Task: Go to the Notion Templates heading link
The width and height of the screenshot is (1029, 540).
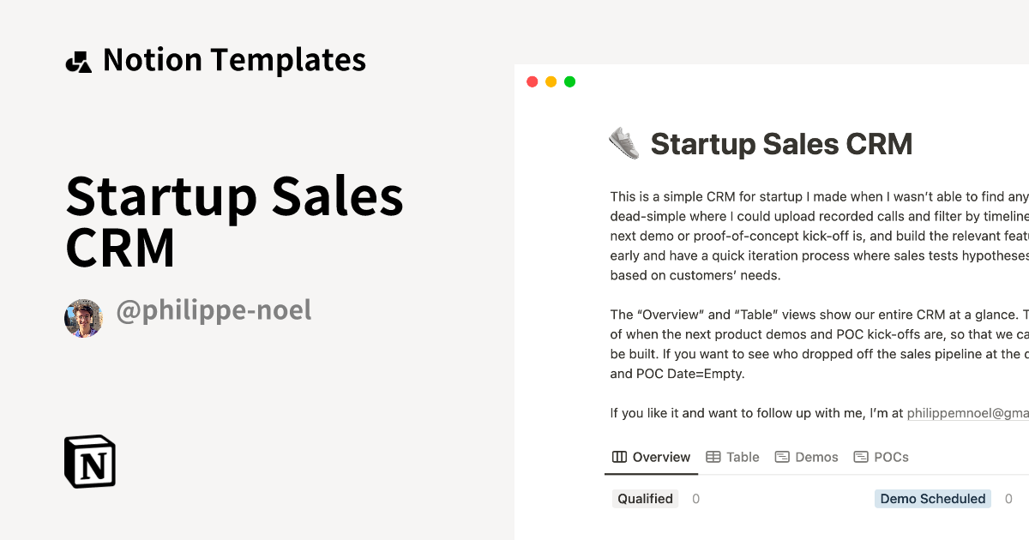Action: tap(234, 60)
